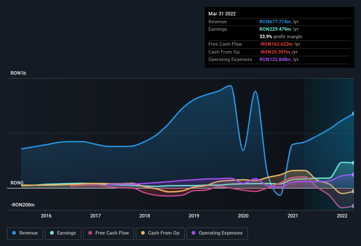Toggle the Revenue legend button

(25, 233)
